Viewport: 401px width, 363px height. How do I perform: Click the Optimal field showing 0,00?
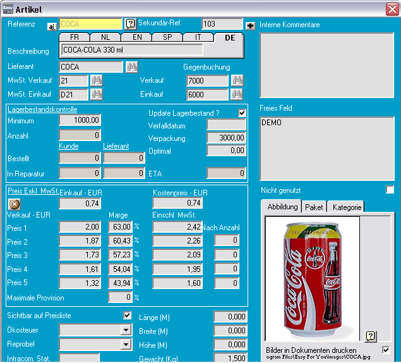click(x=226, y=151)
